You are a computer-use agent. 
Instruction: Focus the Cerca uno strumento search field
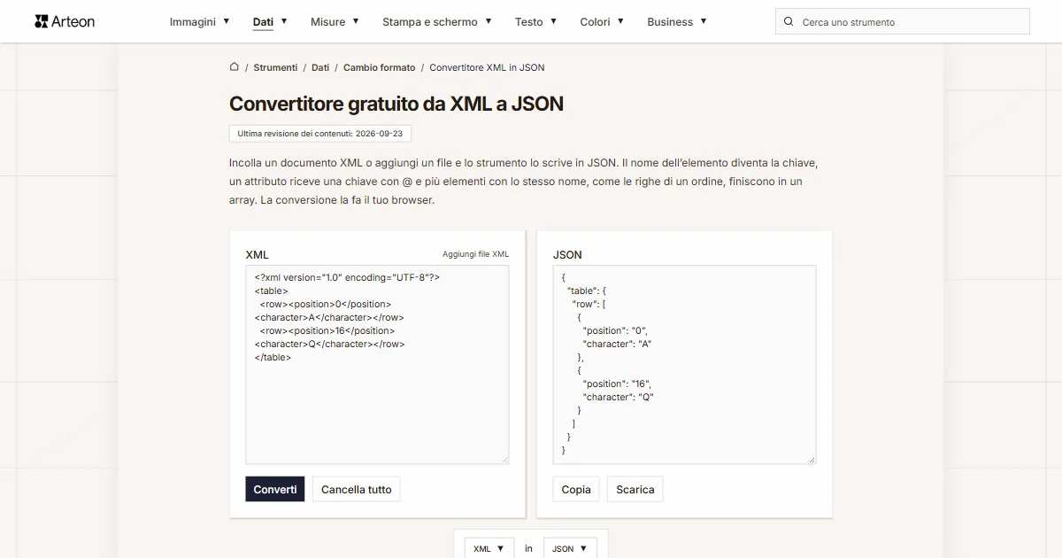click(x=903, y=21)
